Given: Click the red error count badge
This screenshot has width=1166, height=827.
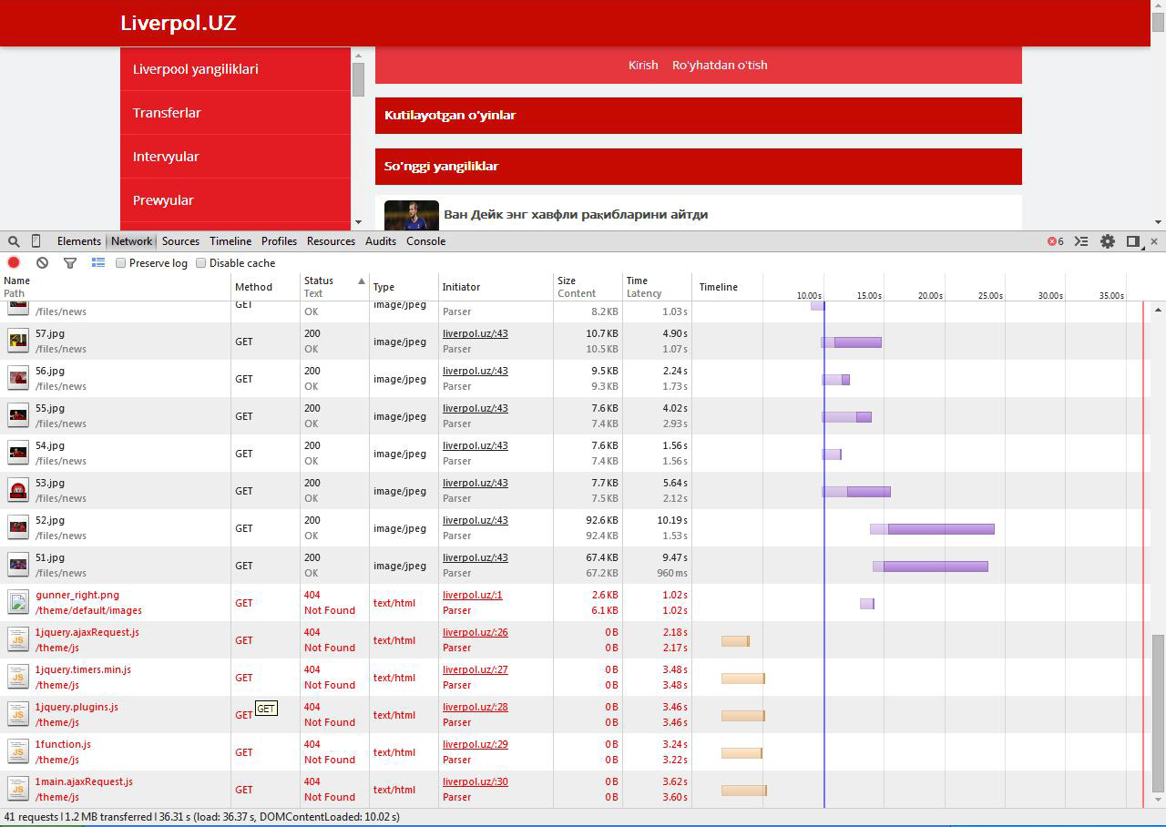Looking at the screenshot, I should (1056, 241).
